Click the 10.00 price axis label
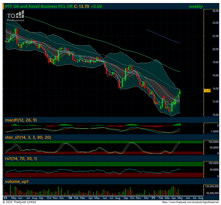221x205 pixels. [215, 115]
